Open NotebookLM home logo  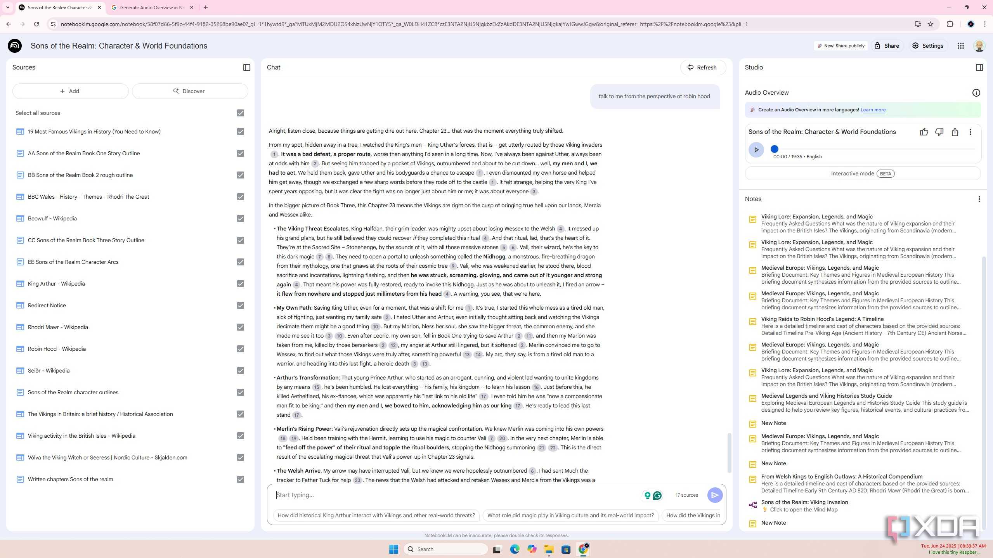(15, 46)
